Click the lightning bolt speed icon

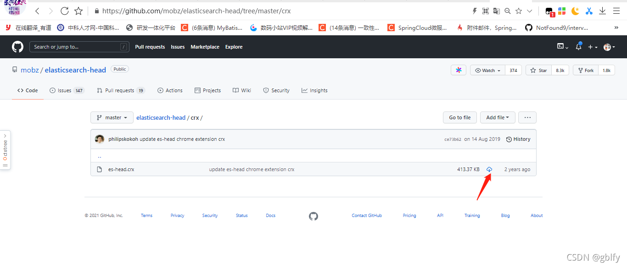click(x=475, y=11)
